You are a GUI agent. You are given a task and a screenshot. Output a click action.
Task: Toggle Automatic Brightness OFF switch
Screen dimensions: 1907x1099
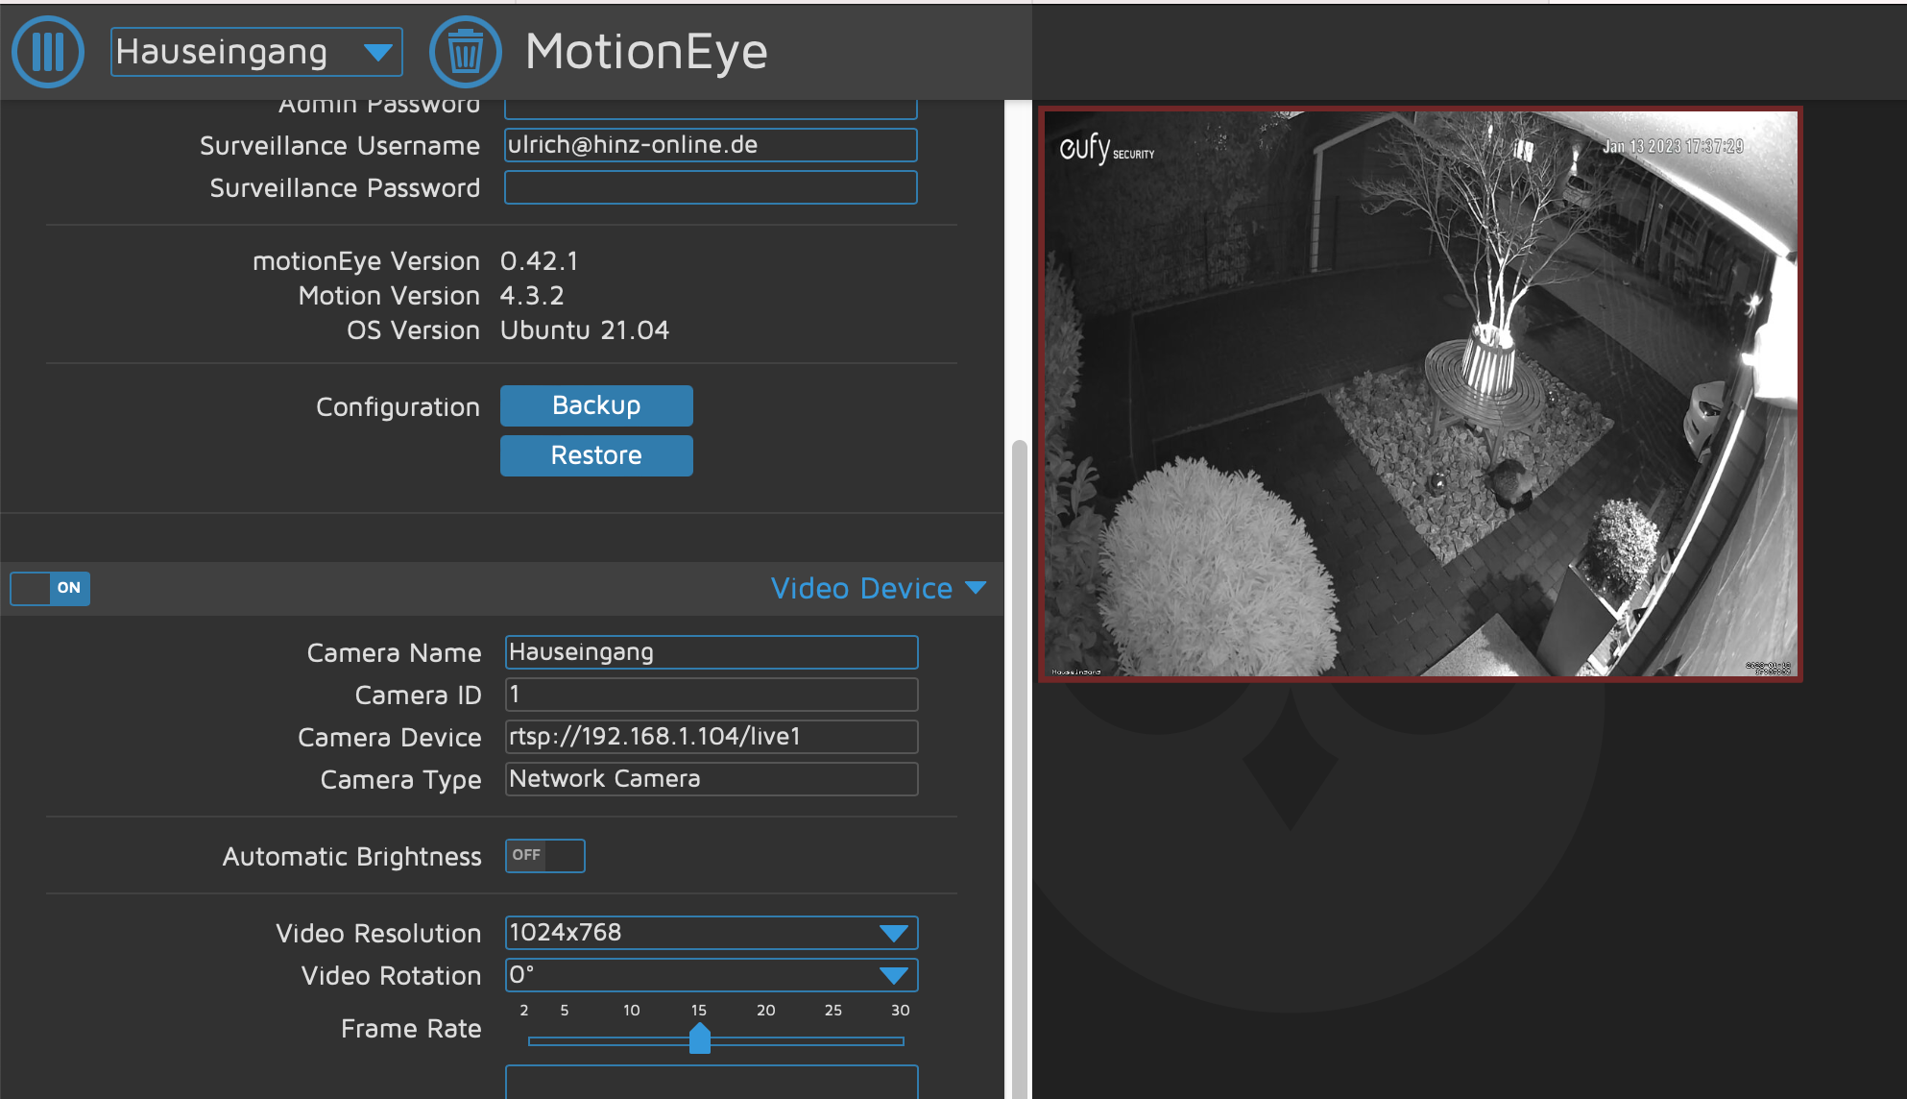point(545,855)
